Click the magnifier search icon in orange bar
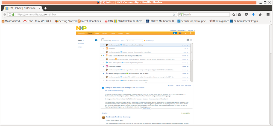 click(x=191, y=33)
